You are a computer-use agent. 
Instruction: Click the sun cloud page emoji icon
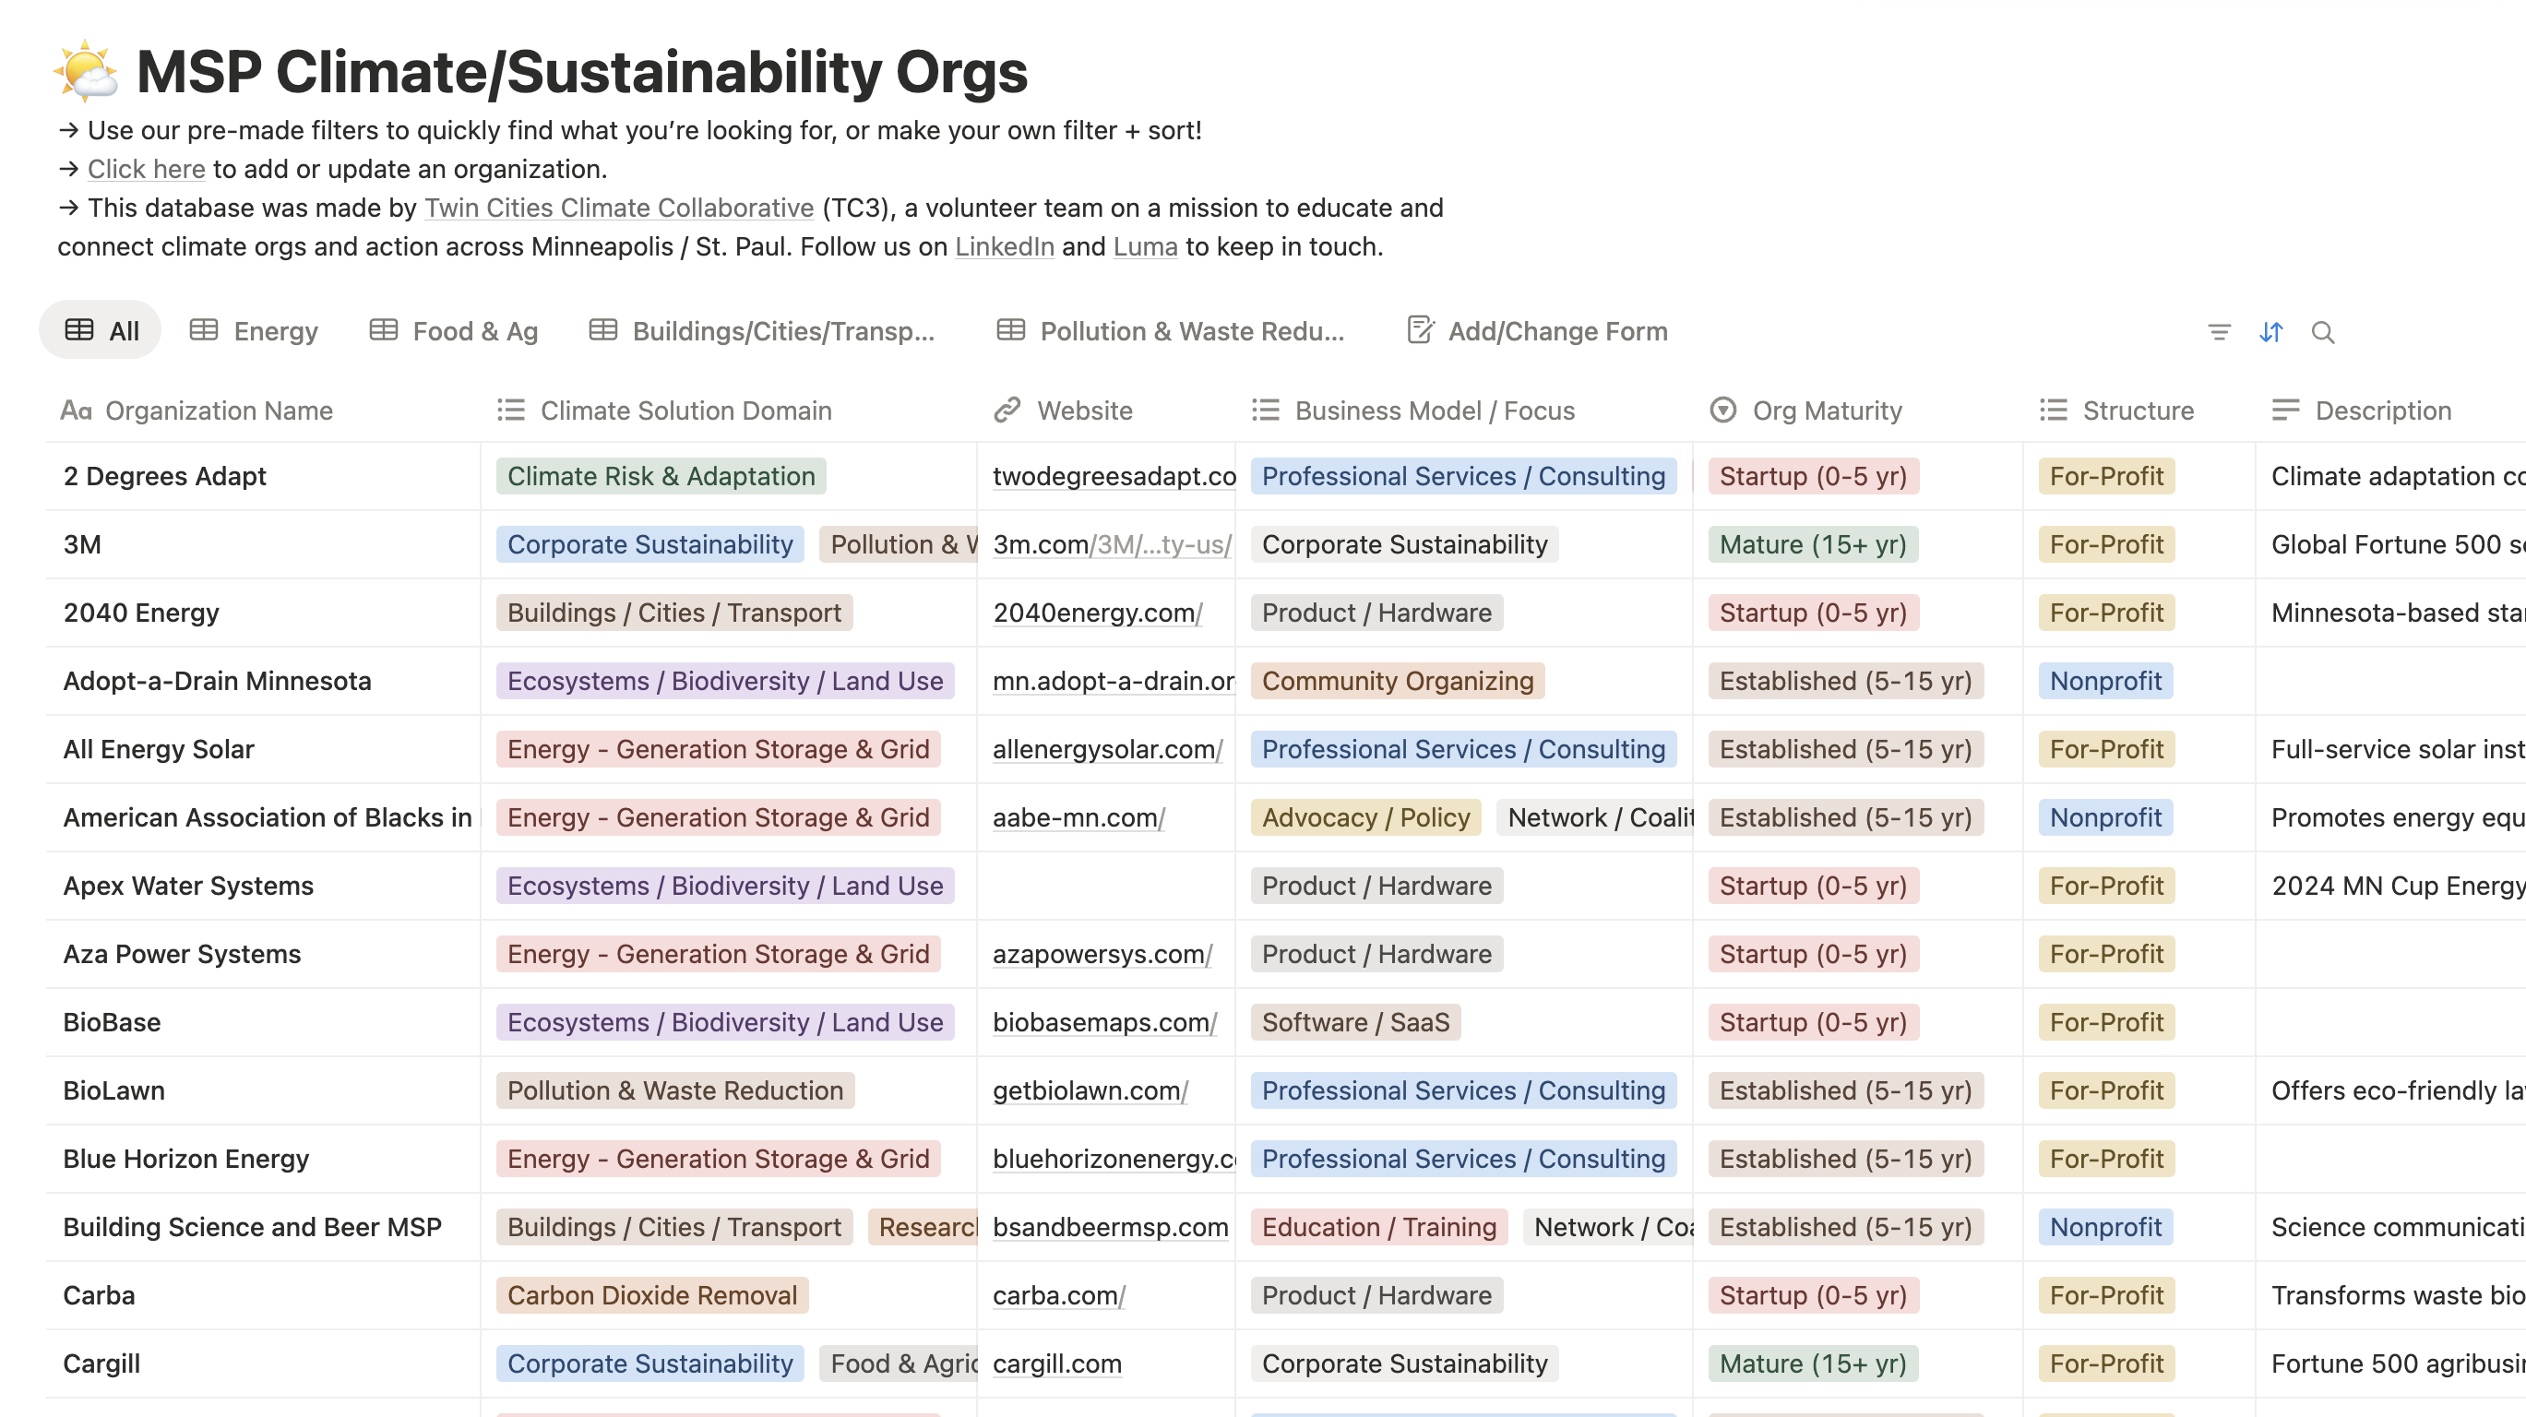[x=87, y=71]
